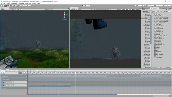Open the Layers dropdown

click(x=159, y=6)
